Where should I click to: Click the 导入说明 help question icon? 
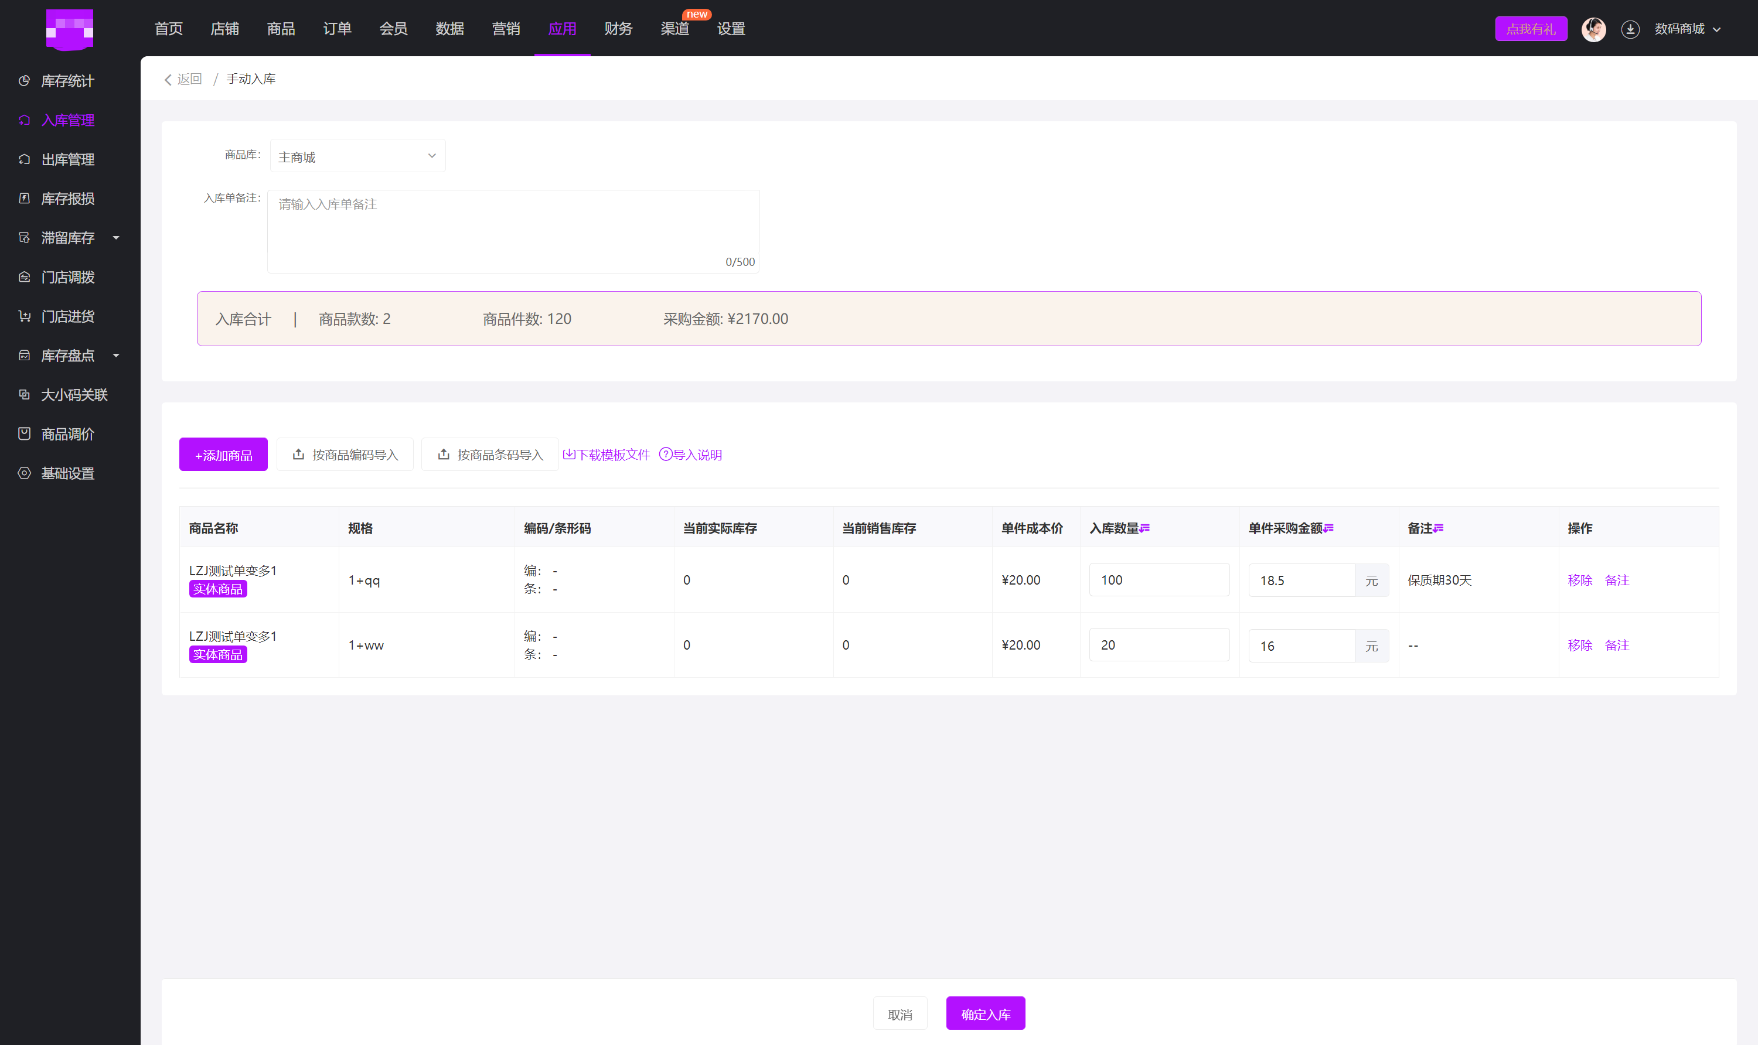pos(665,454)
